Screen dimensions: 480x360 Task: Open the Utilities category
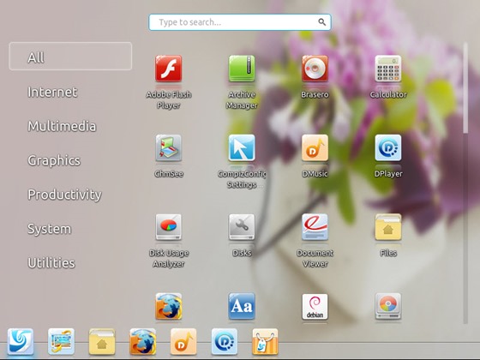[x=51, y=263]
